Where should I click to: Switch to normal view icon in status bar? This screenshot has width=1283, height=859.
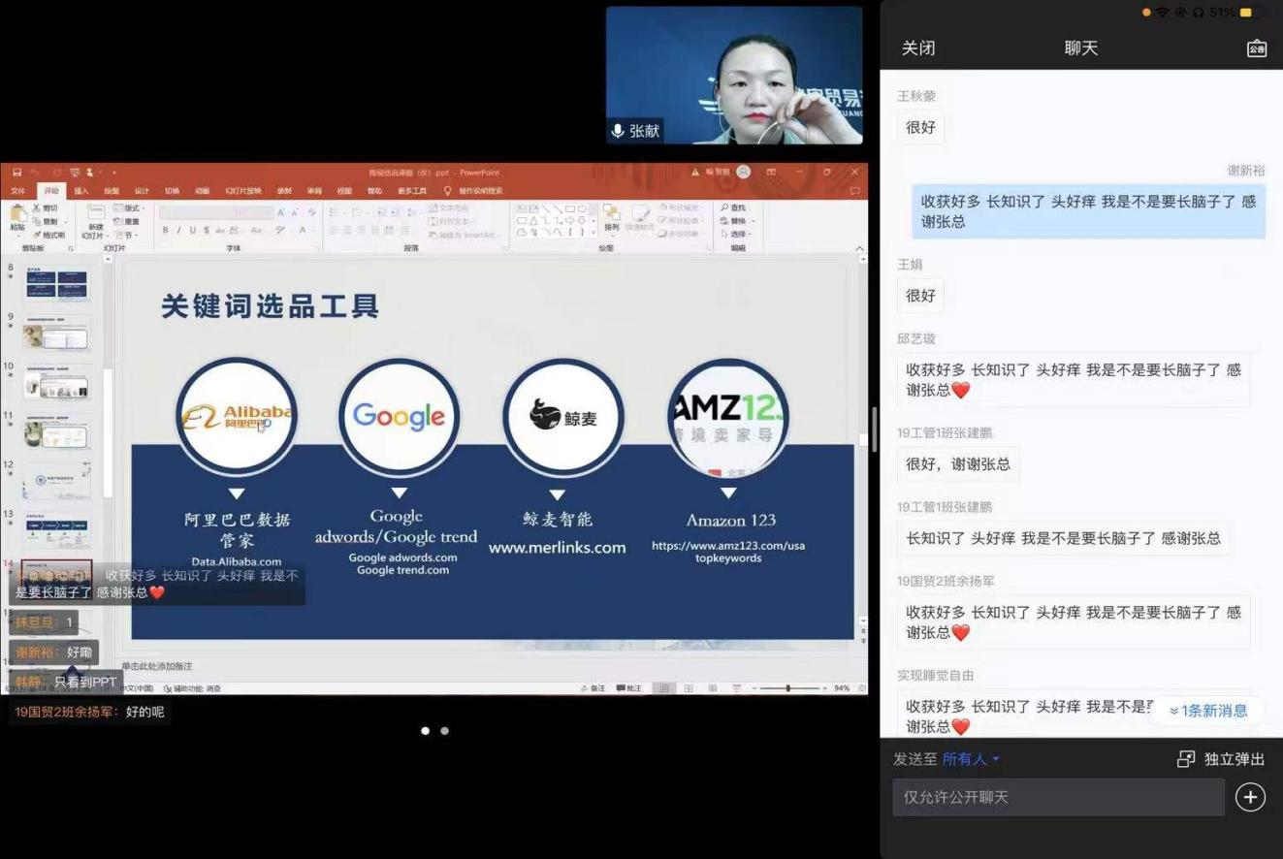(665, 688)
